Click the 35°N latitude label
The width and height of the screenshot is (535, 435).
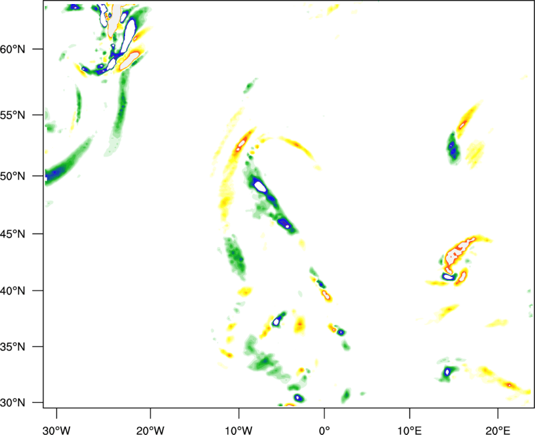click(13, 347)
